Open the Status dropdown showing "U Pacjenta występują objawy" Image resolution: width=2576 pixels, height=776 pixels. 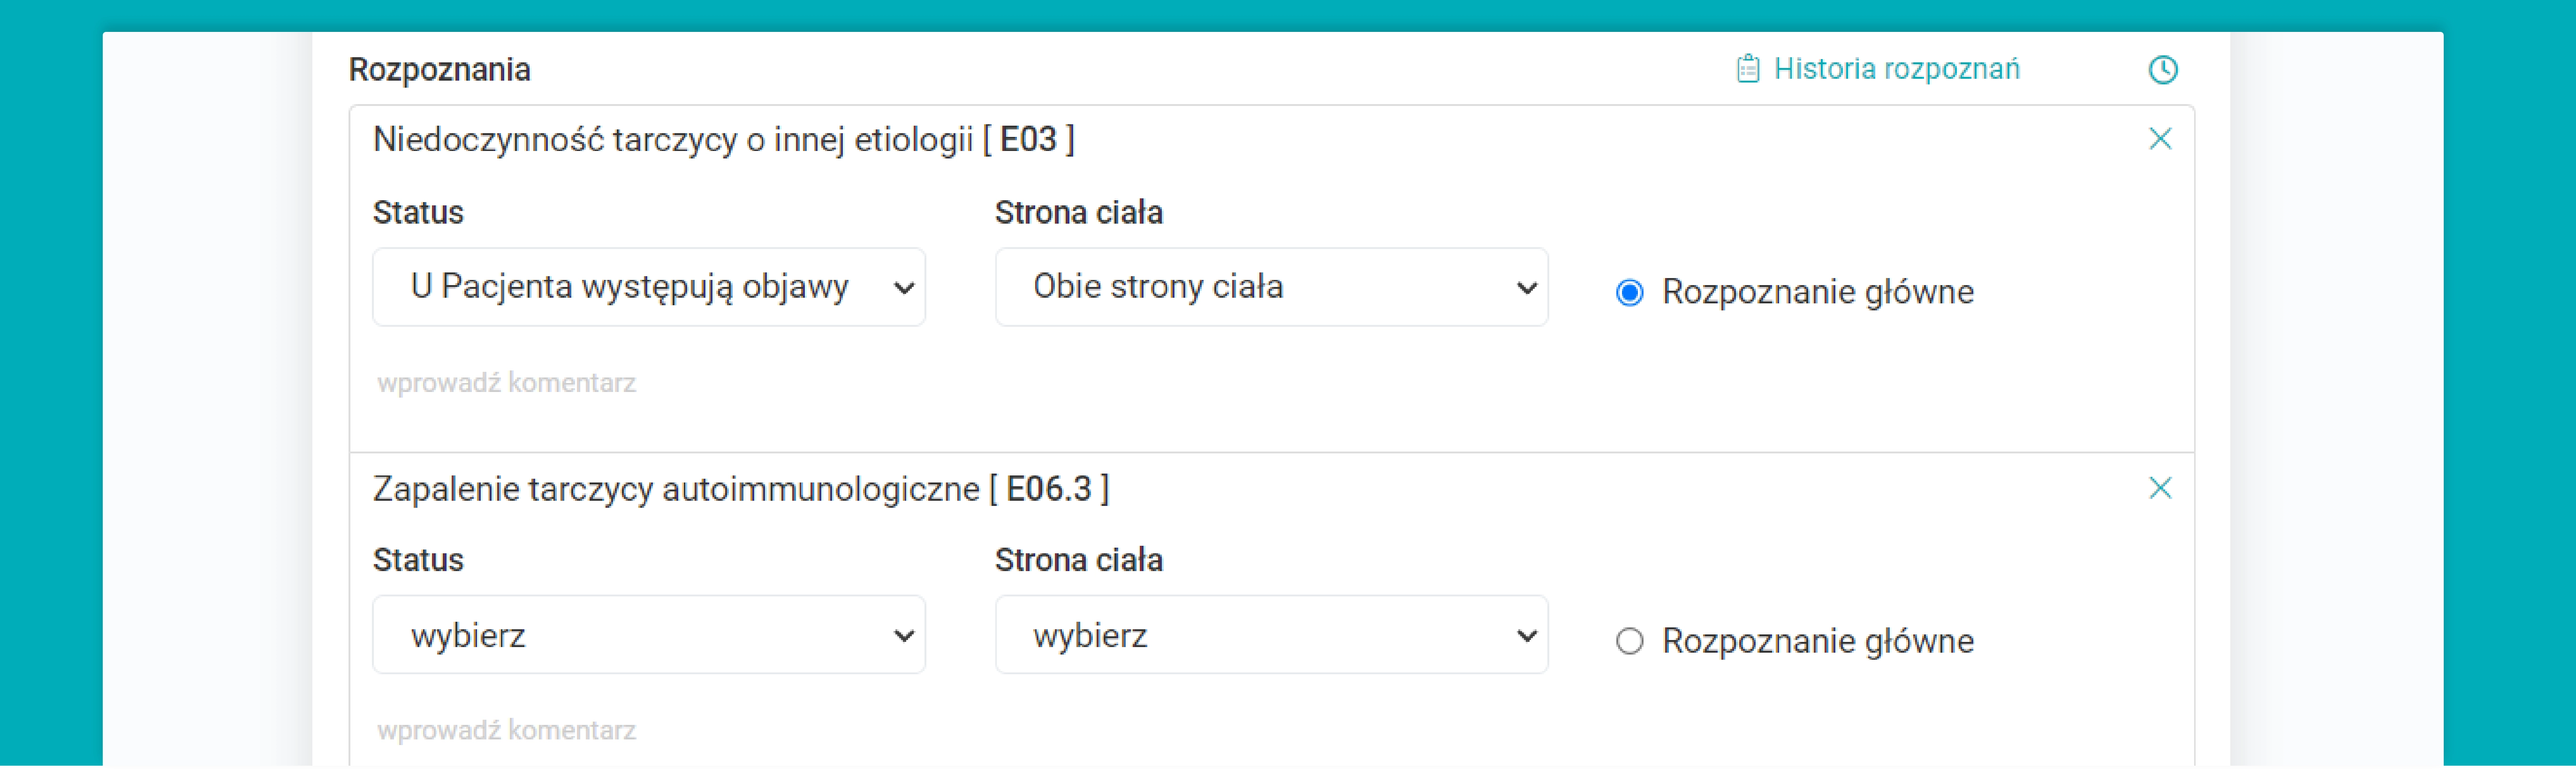[649, 288]
